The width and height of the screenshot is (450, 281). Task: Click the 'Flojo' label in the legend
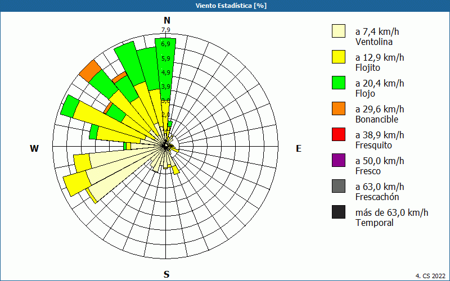coord(365,94)
